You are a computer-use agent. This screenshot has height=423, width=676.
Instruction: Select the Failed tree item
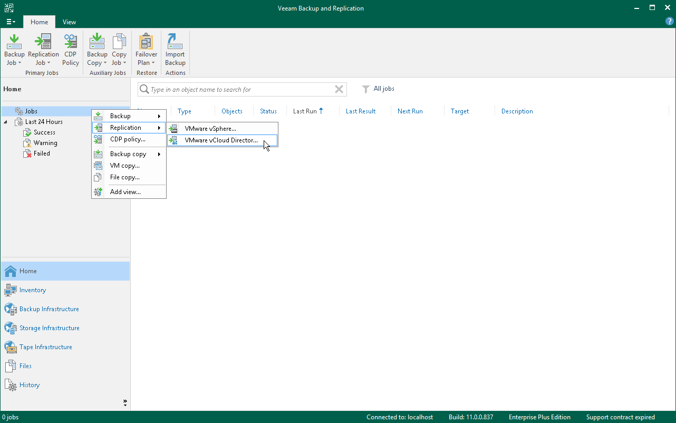click(x=42, y=153)
